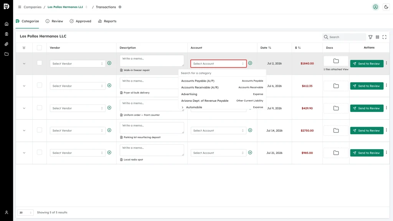Viewport: 393px width, 221px height.
Task: Open Select Vendor dropdown on the Jul 2 row
Action: pyautogui.click(x=78, y=64)
